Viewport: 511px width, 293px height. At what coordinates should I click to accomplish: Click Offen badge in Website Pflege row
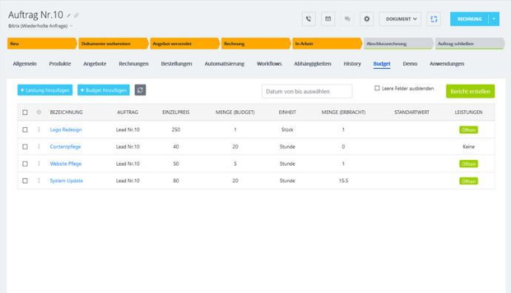click(469, 164)
